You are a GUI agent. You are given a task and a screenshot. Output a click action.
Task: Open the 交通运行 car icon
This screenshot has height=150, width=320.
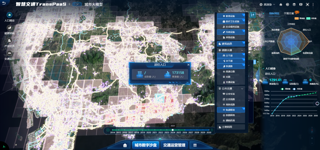coord(9,53)
